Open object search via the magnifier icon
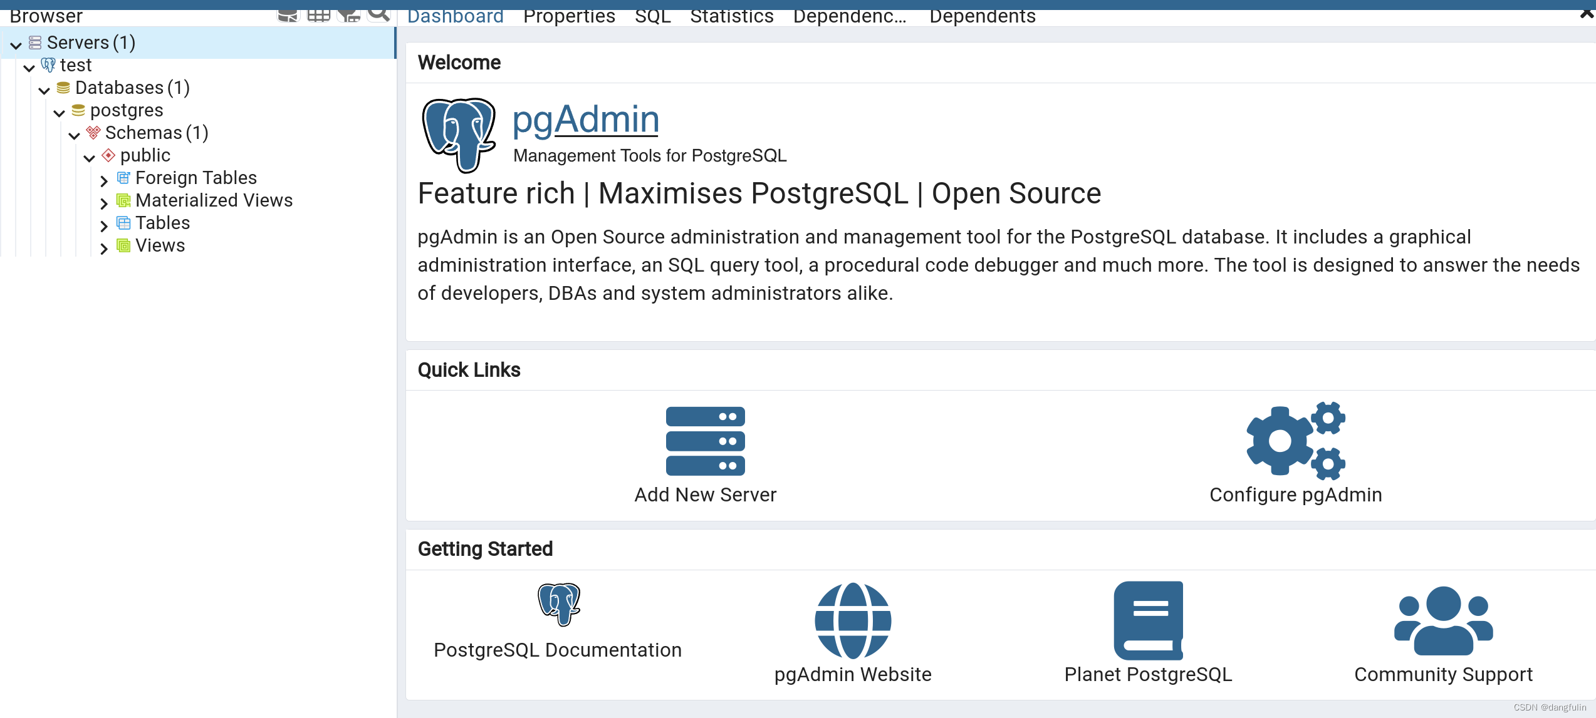1596x718 pixels. [378, 16]
